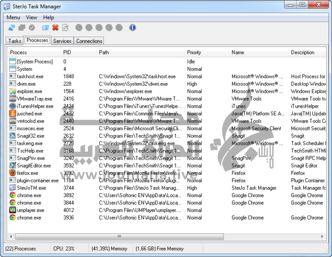The width and height of the screenshot is (332, 257).
Task: Open the Menu menu
Action: (x=13, y=17)
